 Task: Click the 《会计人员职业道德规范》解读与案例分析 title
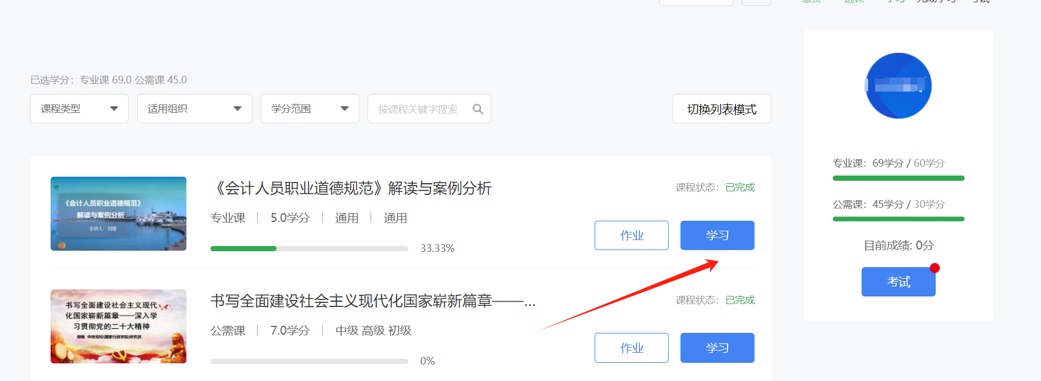point(351,188)
